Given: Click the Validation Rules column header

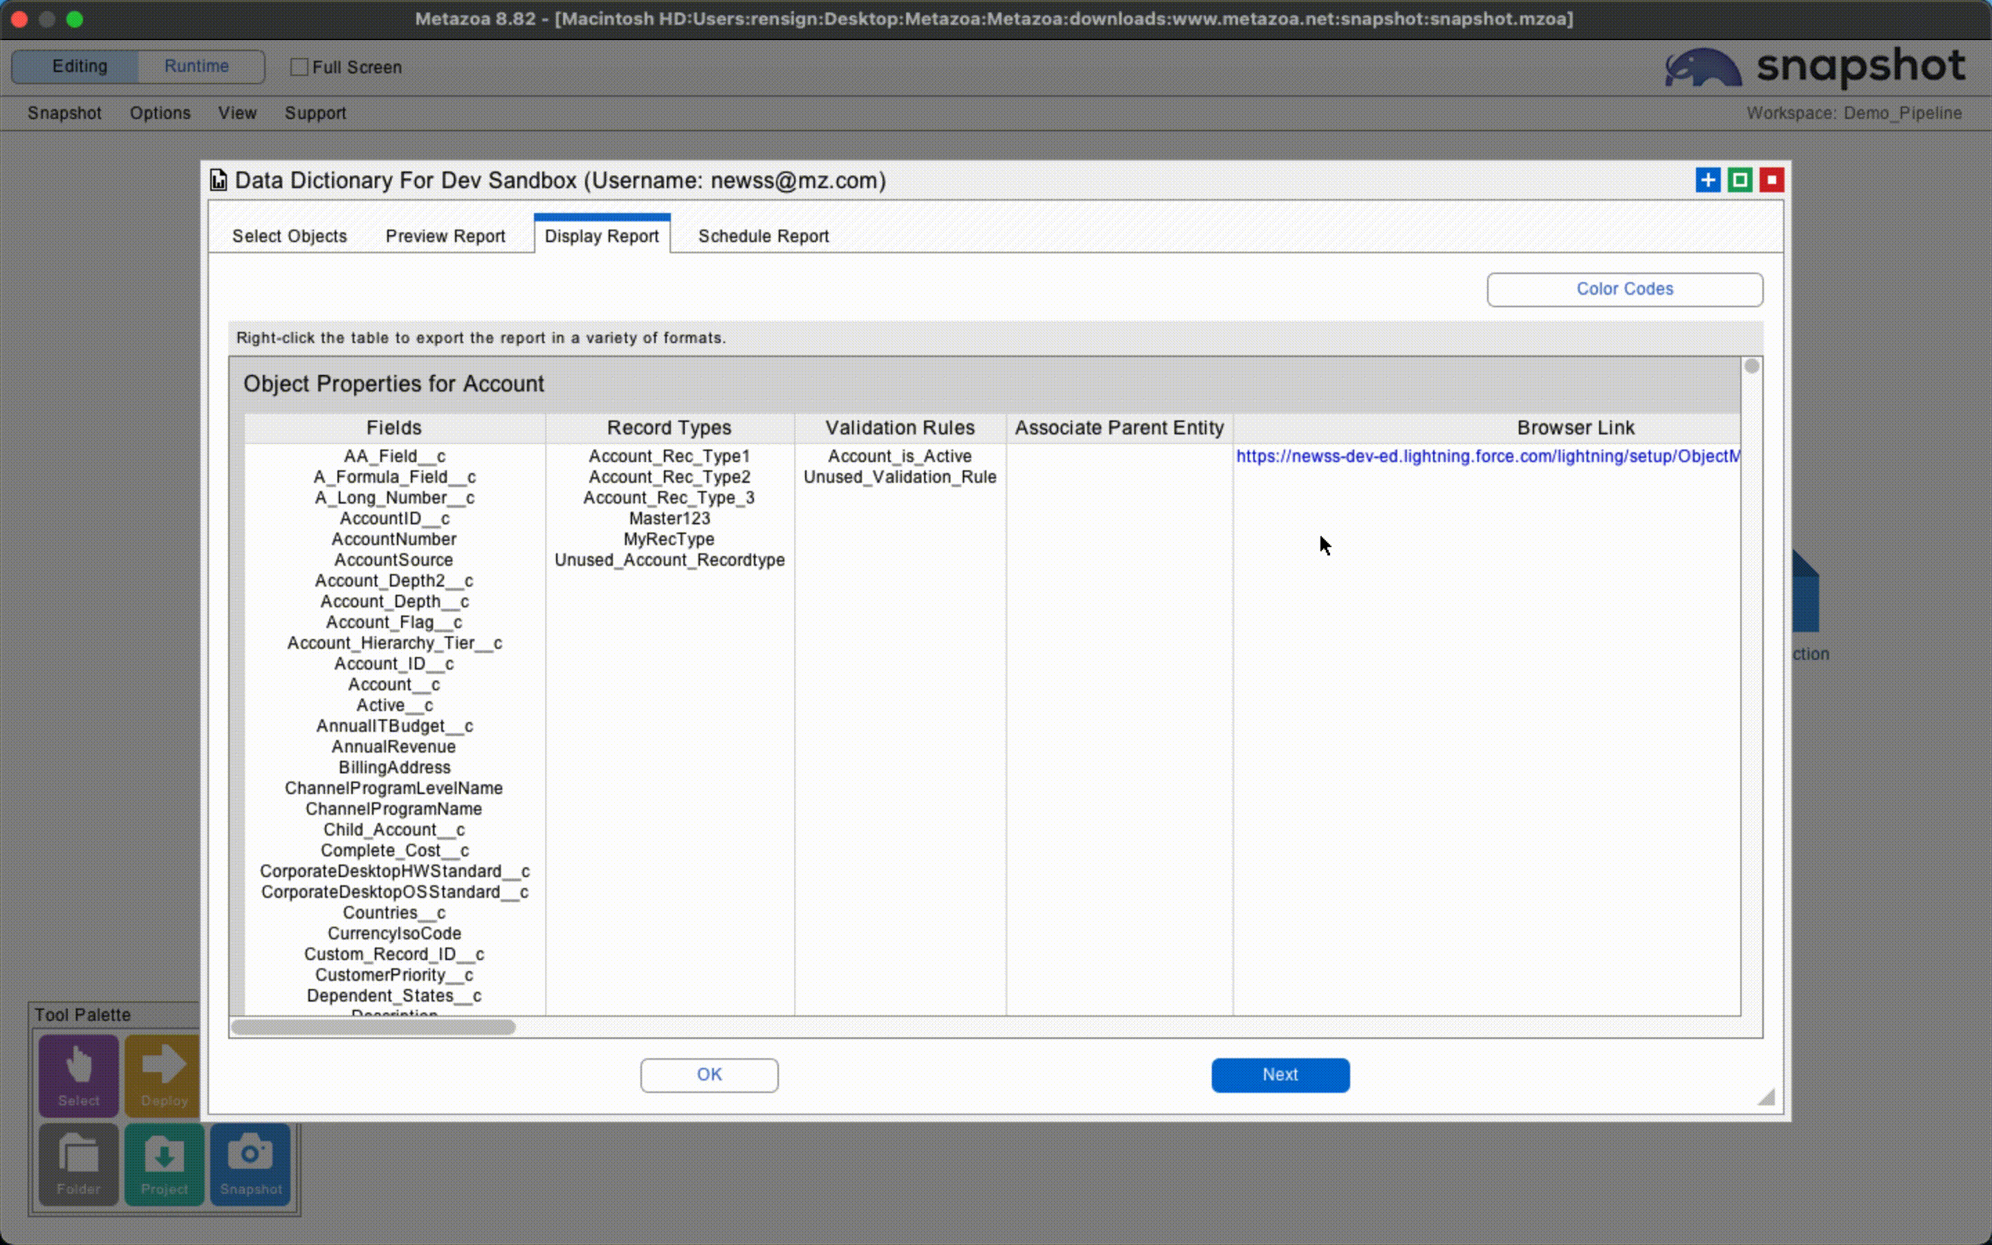Looking at the screenshot, I should pos(900,428).
